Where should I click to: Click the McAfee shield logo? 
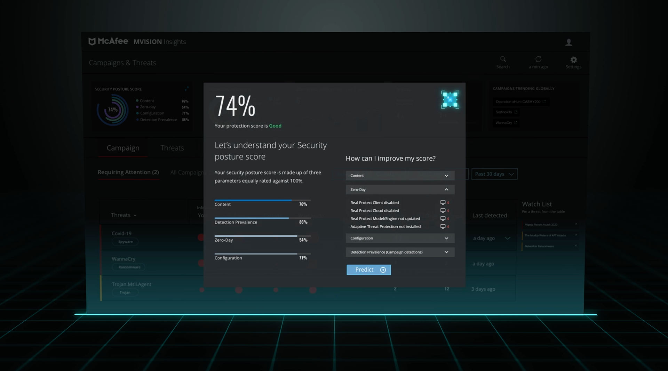coord(92,41)
